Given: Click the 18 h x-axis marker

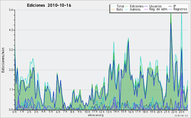Looking at the screenshot, I should point(144,112).
